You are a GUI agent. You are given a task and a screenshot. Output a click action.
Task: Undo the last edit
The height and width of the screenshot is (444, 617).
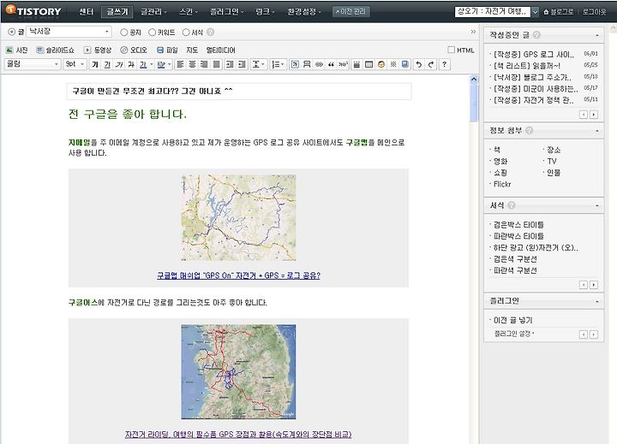[419, 64]
